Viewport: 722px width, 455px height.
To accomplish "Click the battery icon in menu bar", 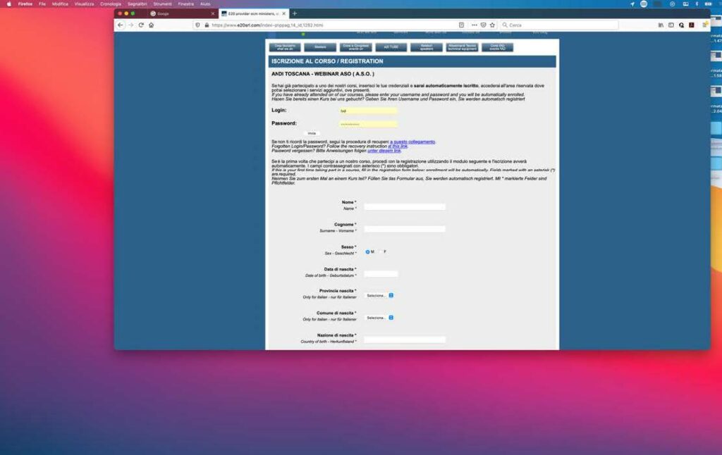I will (708, 4).
